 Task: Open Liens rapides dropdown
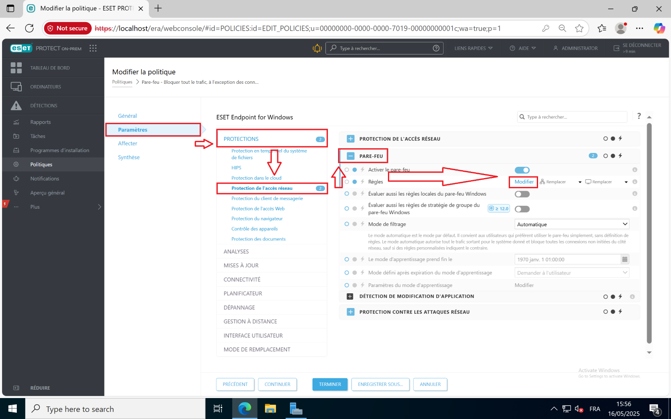pos(473,48)
